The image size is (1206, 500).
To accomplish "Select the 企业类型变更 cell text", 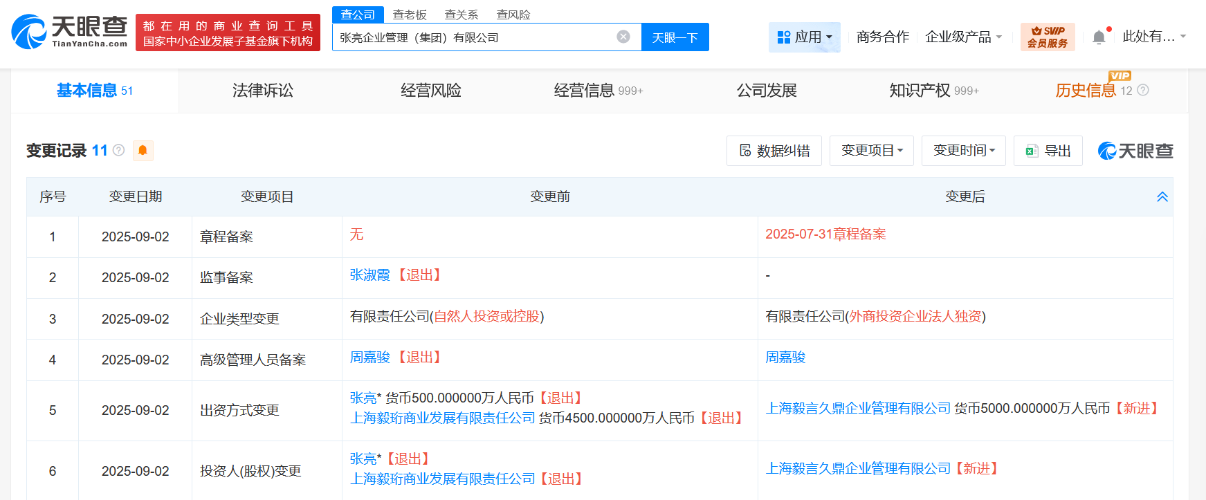I will click(x=239, y=319).
